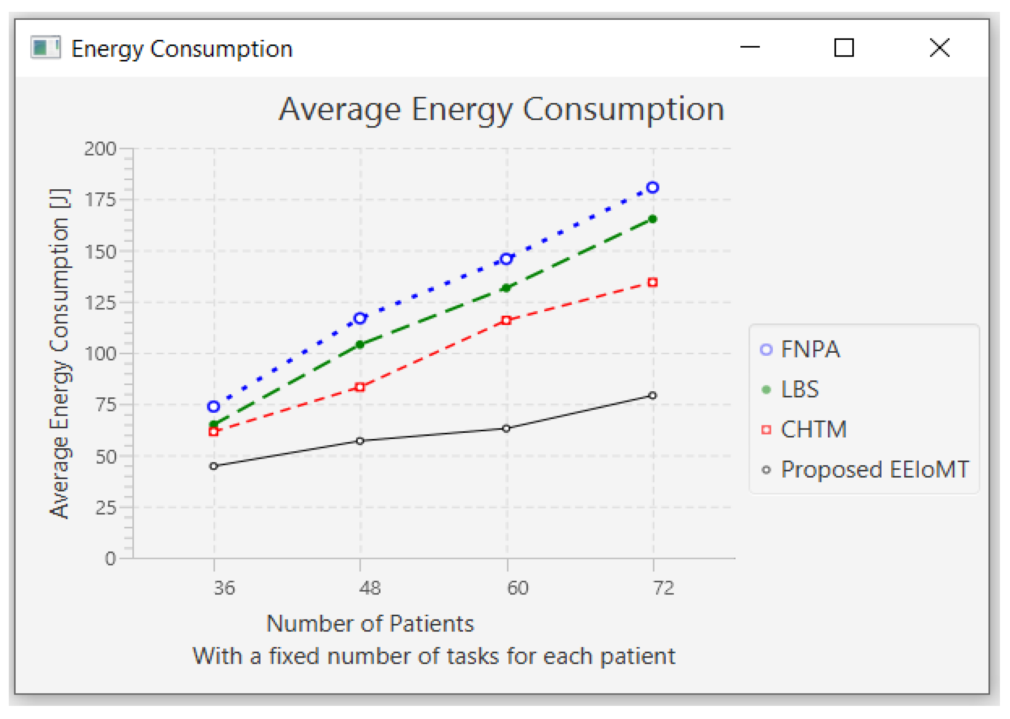
Task: Minimize the Energy Consumption window
Action: [x=750, y=47]
